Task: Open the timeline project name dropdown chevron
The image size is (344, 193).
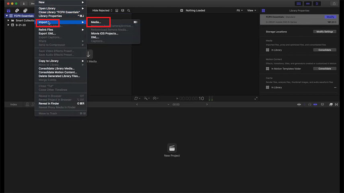Action: [x=168, y=104]
